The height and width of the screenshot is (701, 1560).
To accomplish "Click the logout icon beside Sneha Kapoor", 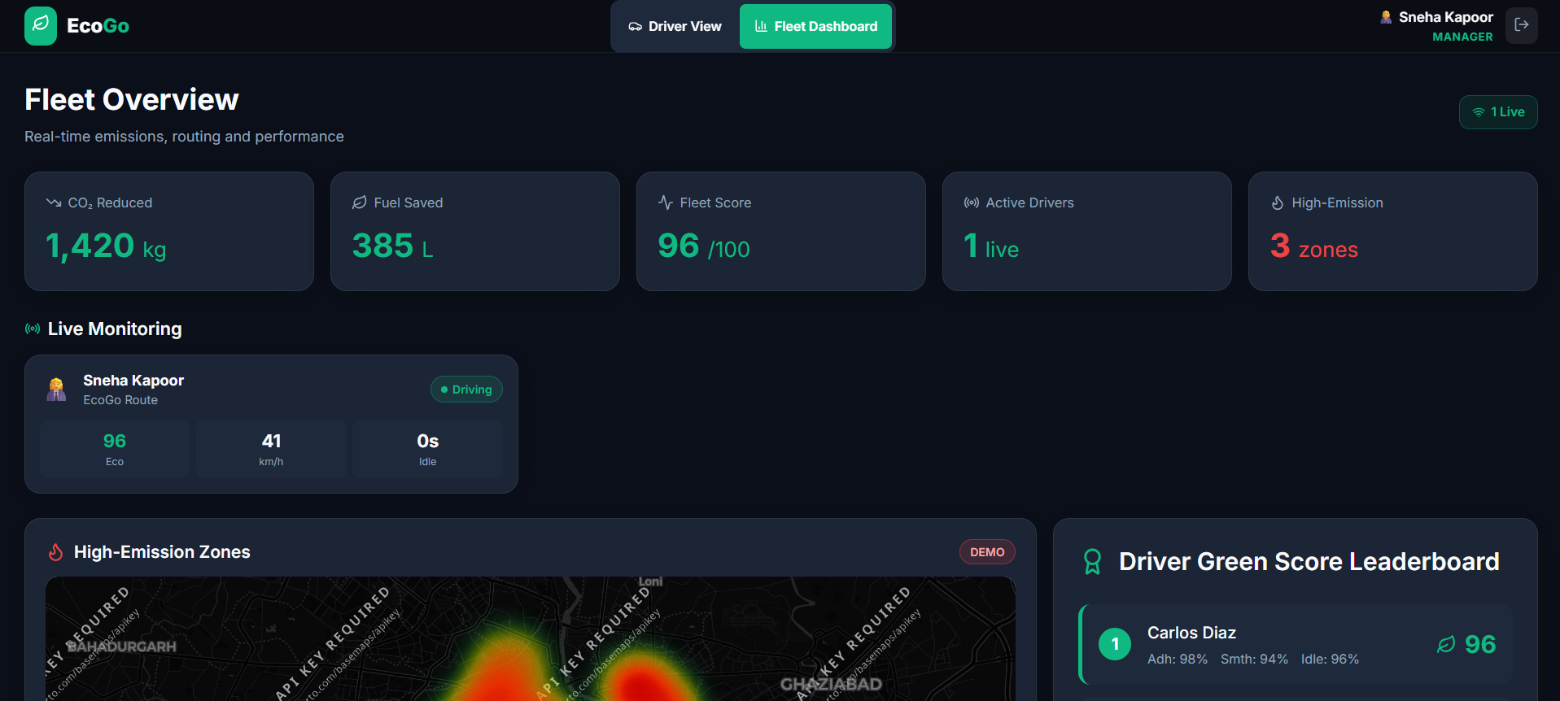I will [x=1521, y=25].
